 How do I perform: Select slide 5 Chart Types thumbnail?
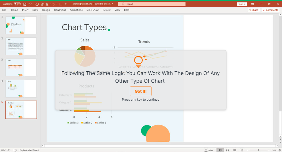click(21, 110)
